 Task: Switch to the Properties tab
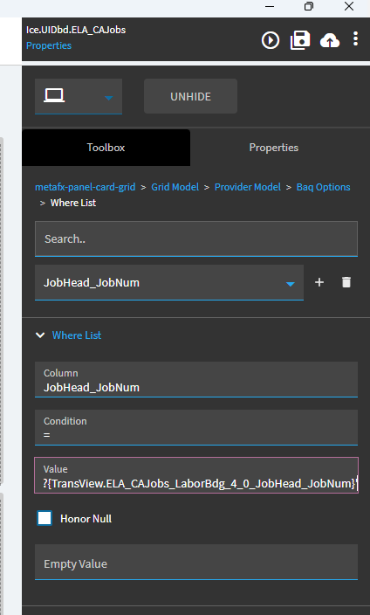pos(274,148)
